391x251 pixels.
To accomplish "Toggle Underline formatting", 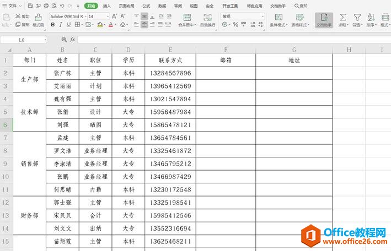I will (x=68, y=25).
